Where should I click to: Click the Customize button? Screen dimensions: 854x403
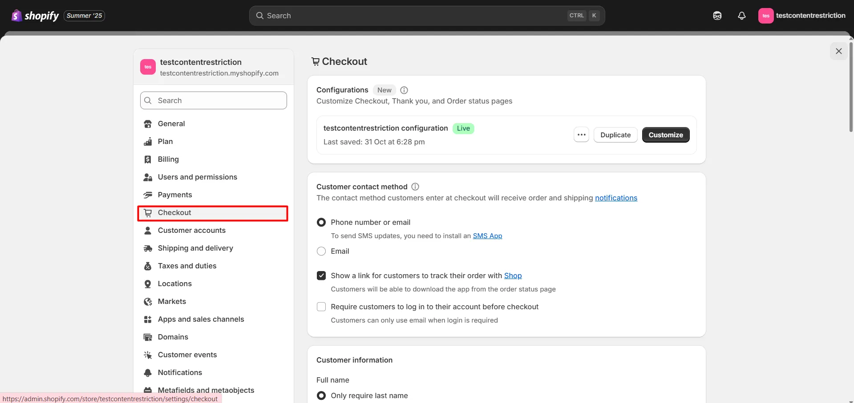tap(666, 135)
